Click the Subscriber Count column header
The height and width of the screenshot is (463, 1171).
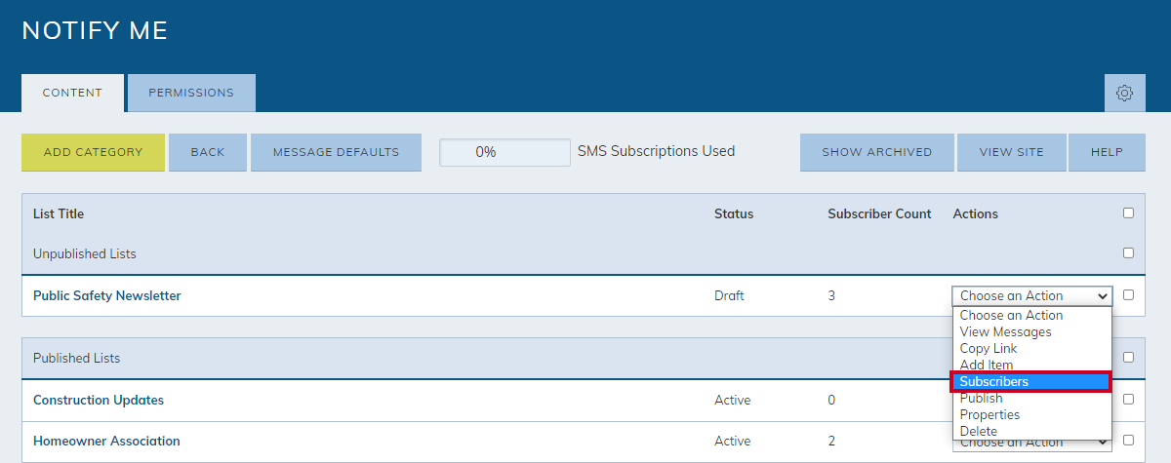click(879, 213)
